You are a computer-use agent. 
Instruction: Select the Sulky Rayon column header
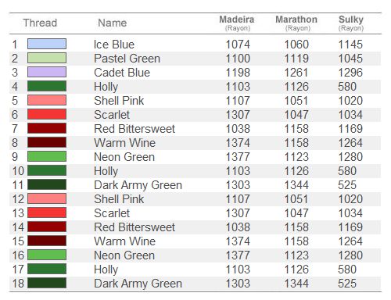point(351,23)
